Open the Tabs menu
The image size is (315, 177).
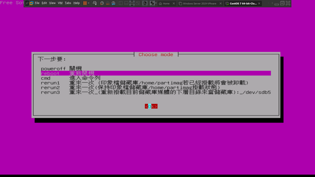(68, 3)
